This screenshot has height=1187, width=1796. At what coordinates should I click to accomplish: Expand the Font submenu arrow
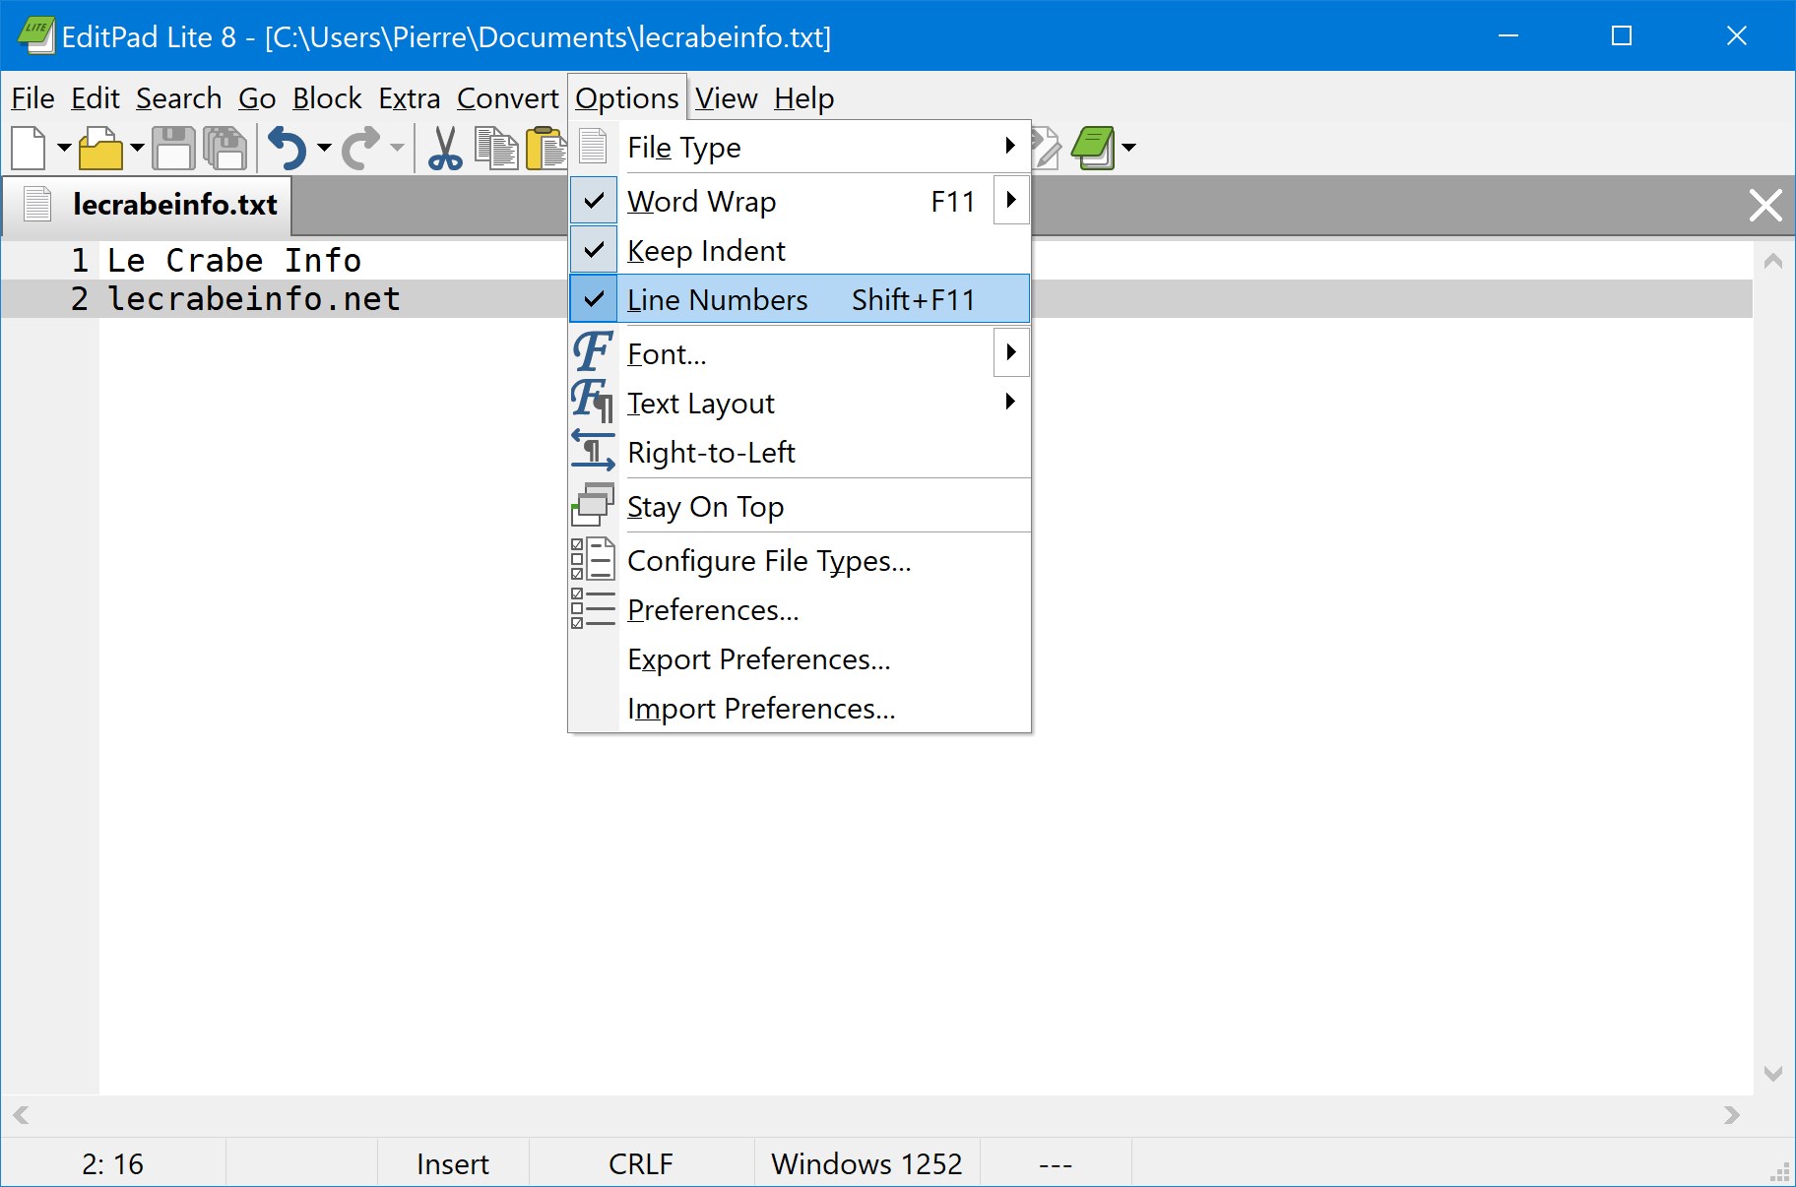coord(1011,352)
